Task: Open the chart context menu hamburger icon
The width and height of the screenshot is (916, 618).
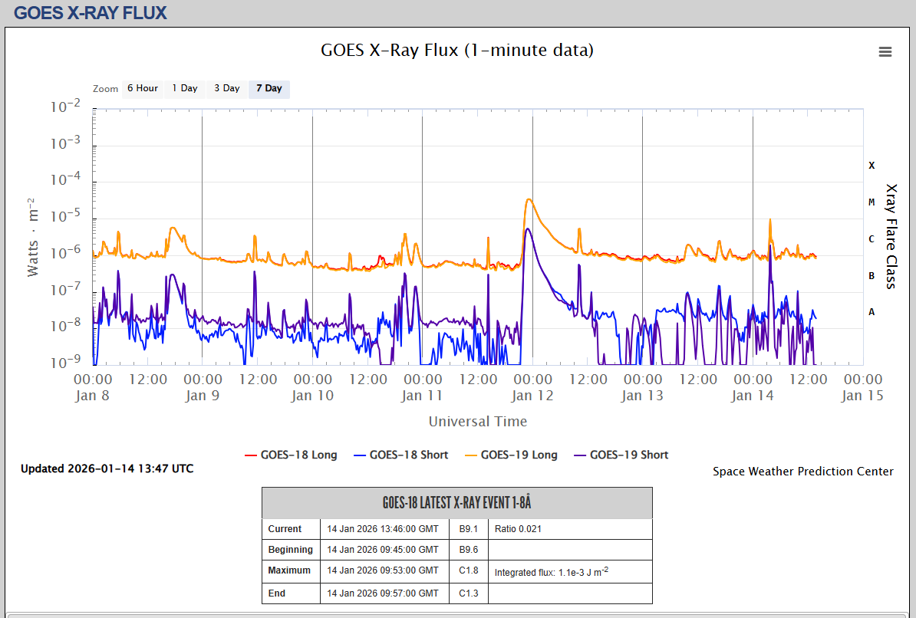Action: point(885,51)
